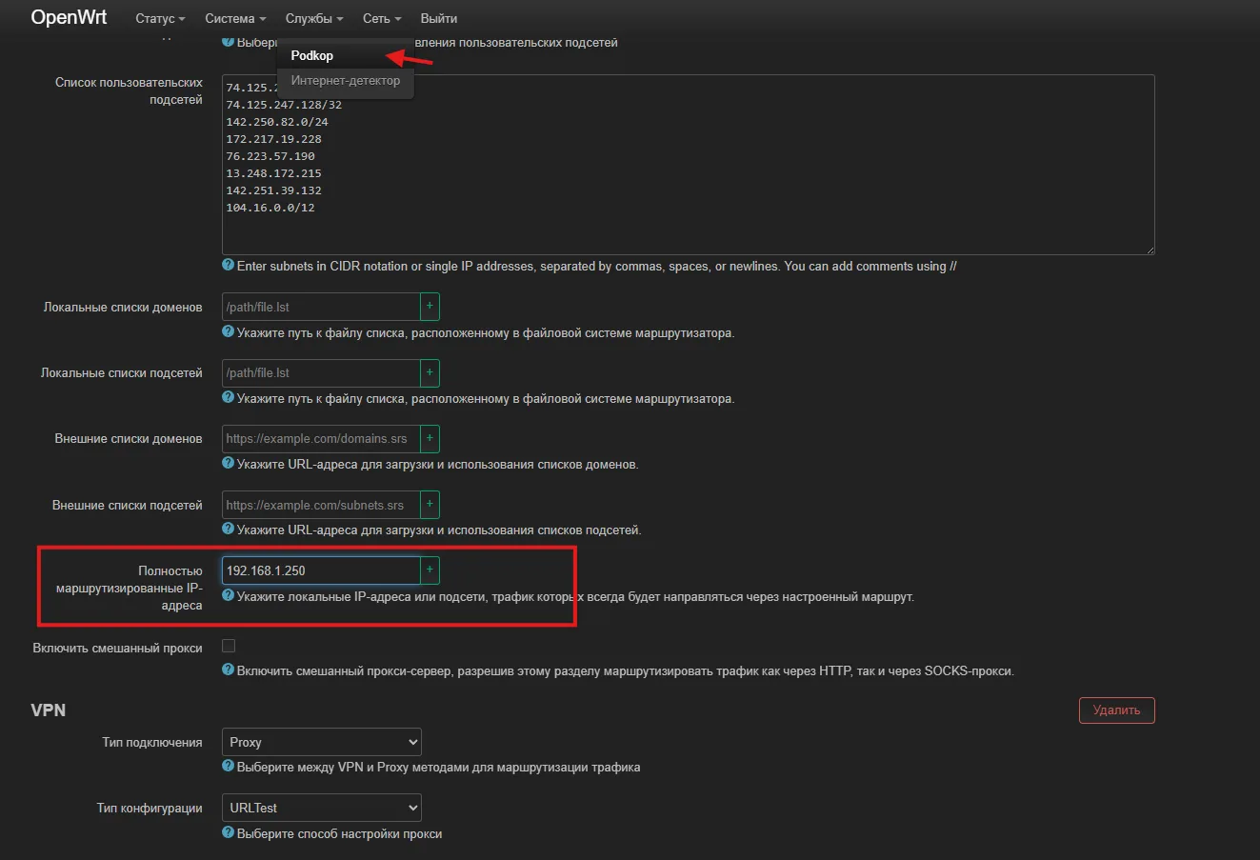Click the 172.217.19.228 address line
This screenshot has height=860, width=1260.
273,139
